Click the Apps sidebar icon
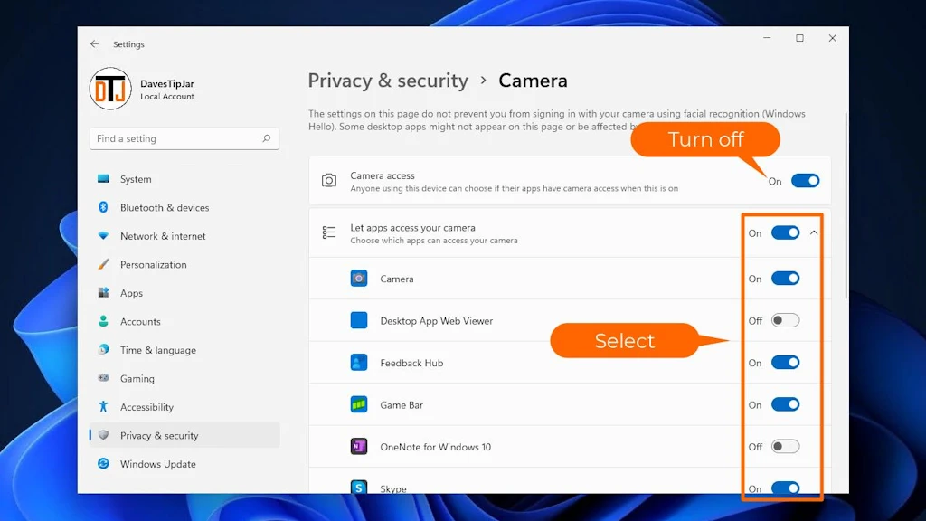This screenshot has height=521, width=926. (x=103, y=292)
